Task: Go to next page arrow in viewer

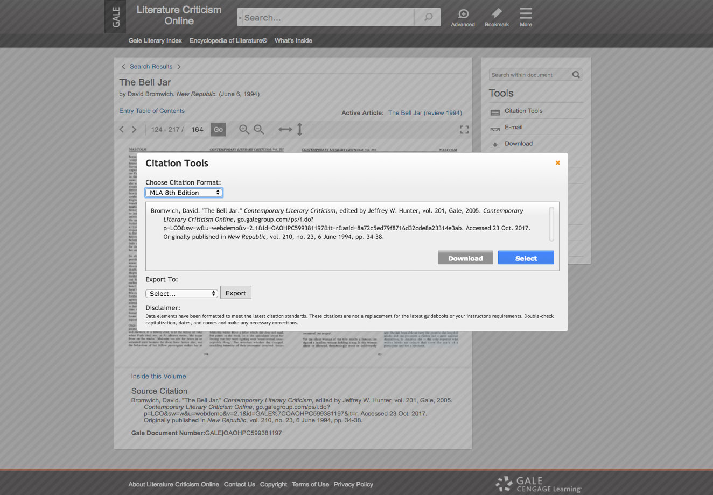Action: point(134,129)
